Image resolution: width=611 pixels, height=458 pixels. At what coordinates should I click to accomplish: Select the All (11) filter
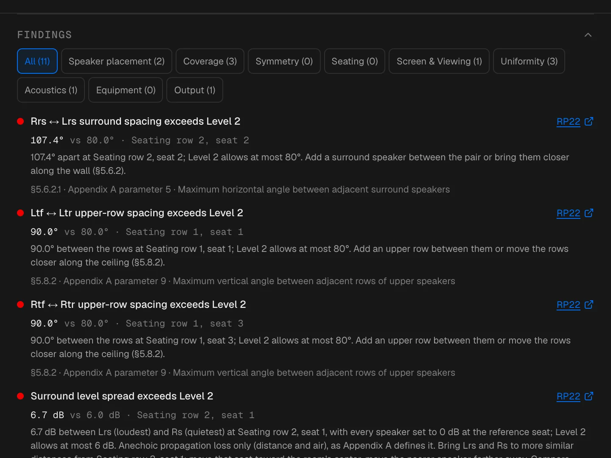pyautogui.click(x=37, y=61)
